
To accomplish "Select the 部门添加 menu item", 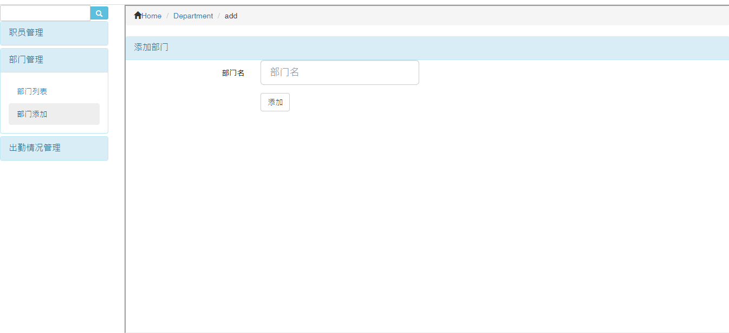I will 32,115.
